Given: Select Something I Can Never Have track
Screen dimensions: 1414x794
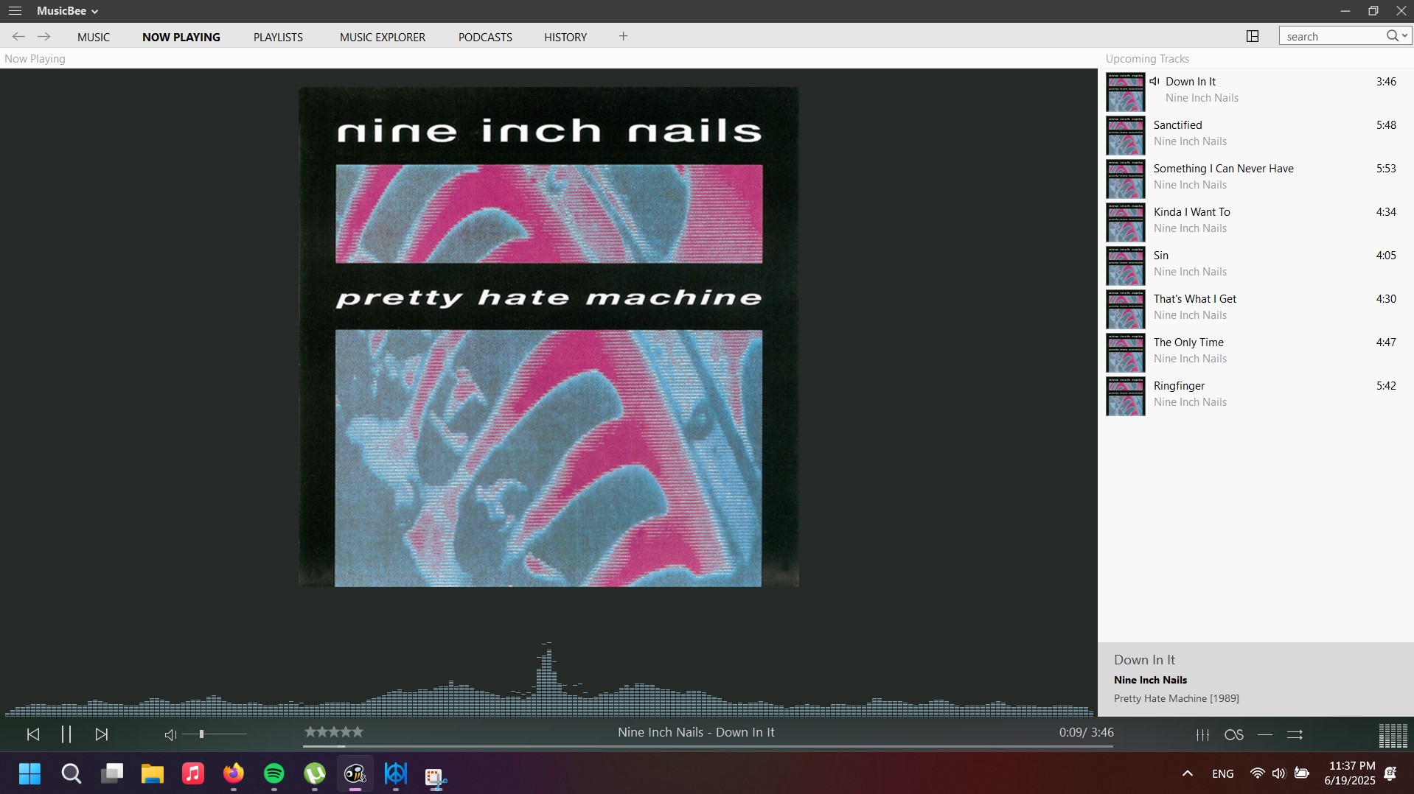Looking at the screenshot, I should [x=1256, y=178].
